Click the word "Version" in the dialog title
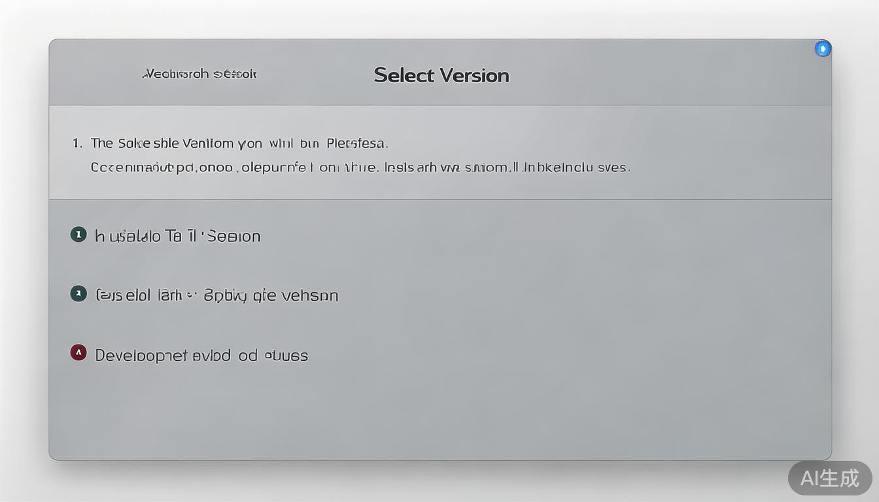 pyautogui.click(x=474, y=75)
